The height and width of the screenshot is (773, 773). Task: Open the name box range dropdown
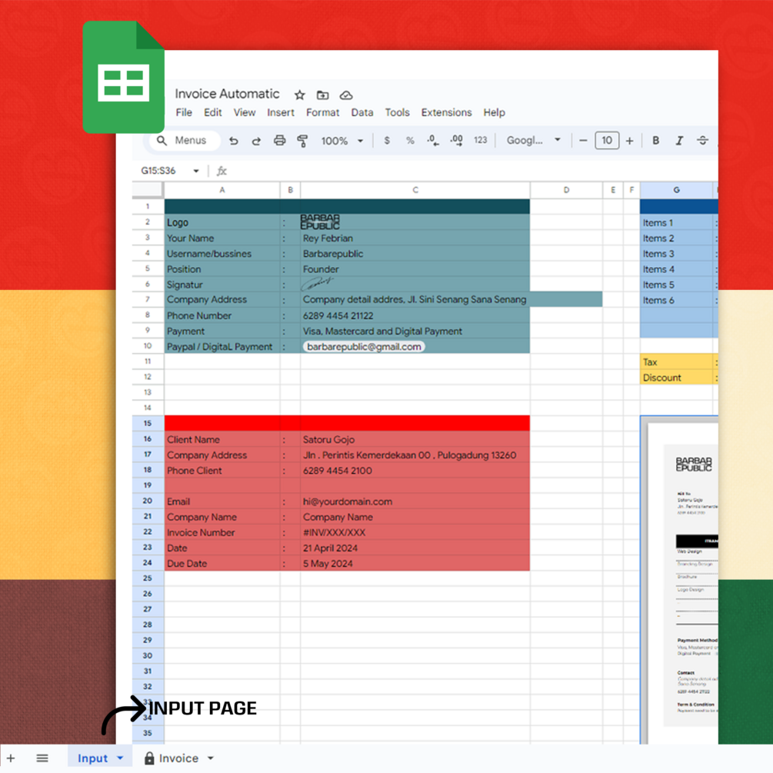[195, 171]
